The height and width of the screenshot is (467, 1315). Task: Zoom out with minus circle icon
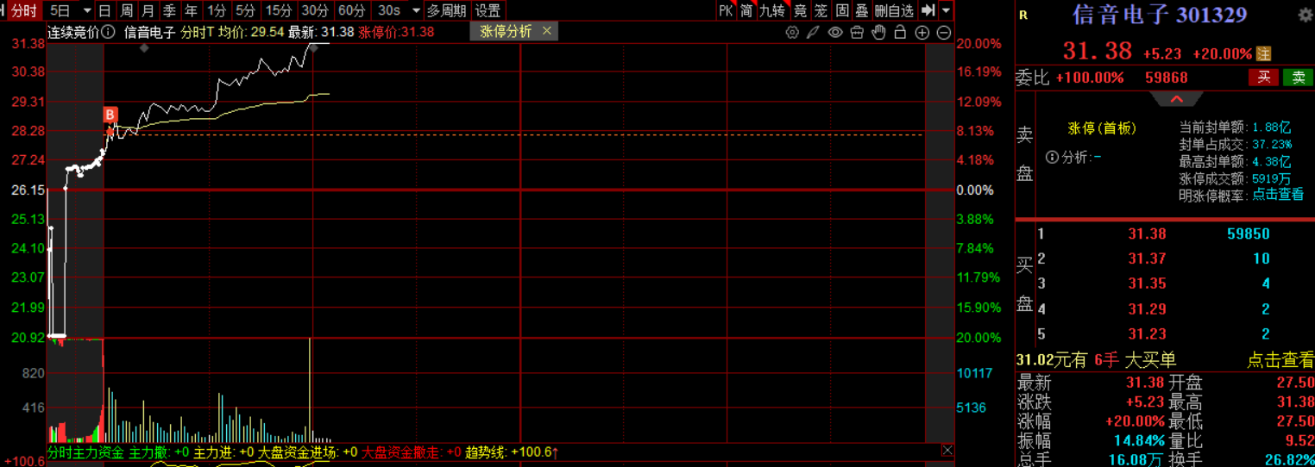click(943, 33)
